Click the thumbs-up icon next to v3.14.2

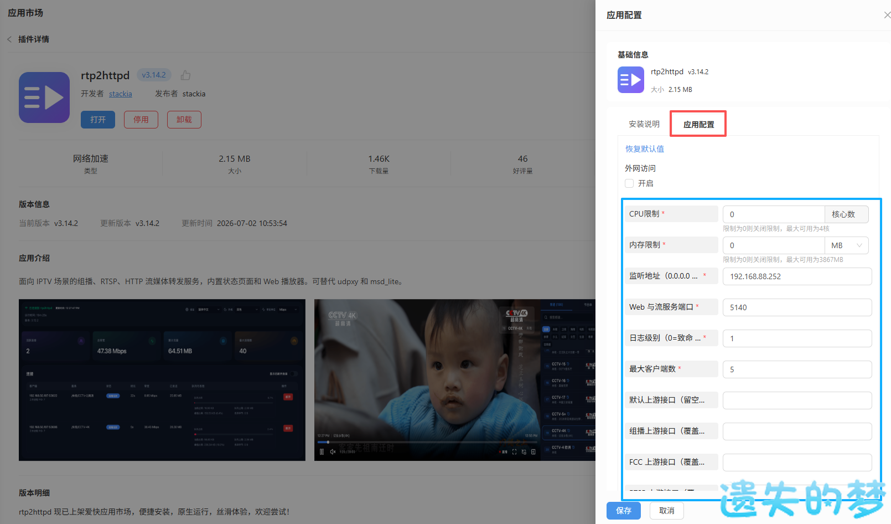click(185, 75)
